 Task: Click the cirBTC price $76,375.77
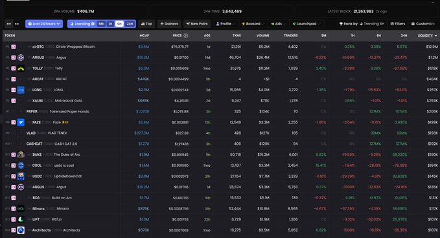(x=180, y=47)
